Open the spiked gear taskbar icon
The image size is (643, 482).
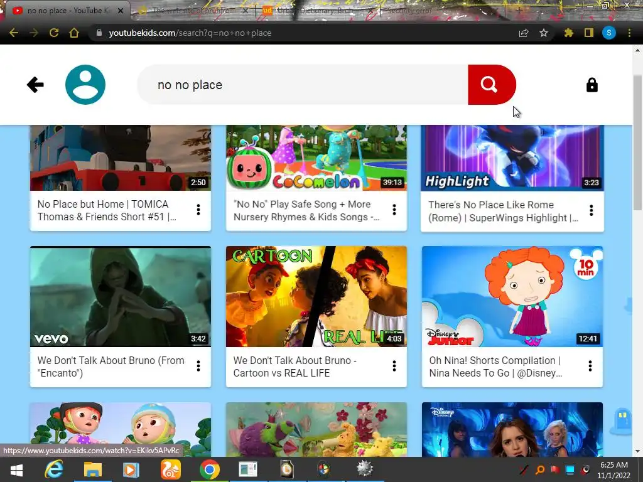point(364,469)
